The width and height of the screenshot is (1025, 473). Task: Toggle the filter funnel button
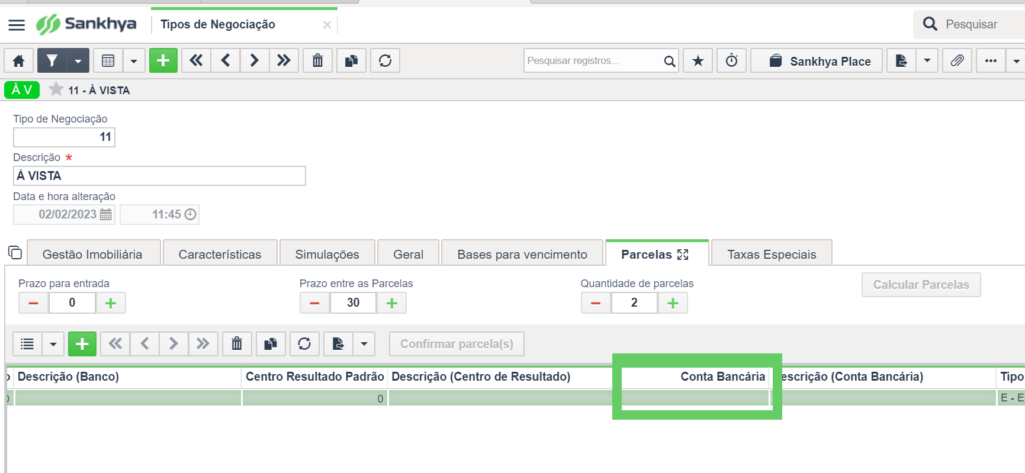pos(52,60)
